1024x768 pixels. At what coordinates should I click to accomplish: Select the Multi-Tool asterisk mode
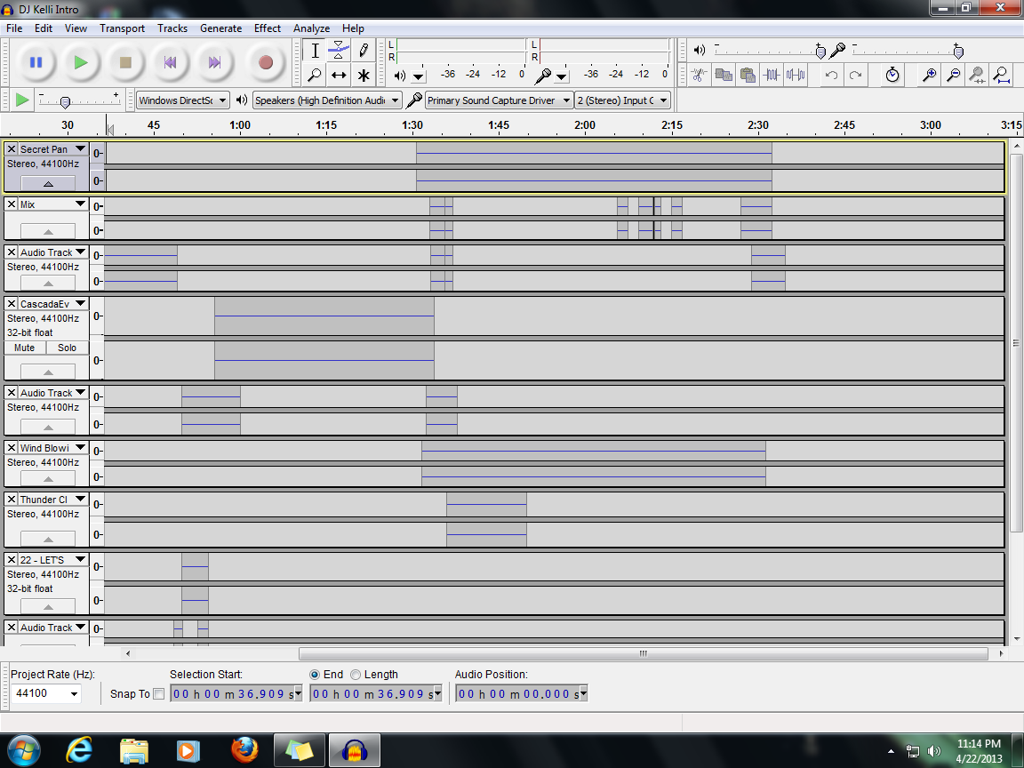coord(363,75)
